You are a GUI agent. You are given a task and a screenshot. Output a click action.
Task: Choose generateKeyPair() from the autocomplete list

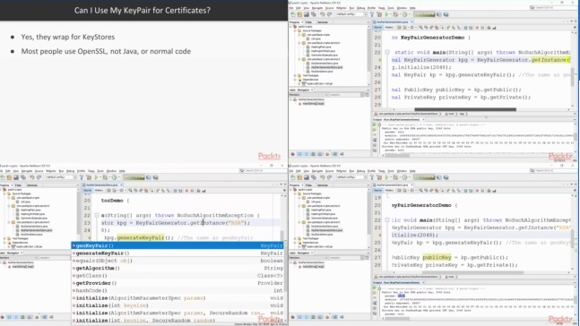(x=177, y=253)
